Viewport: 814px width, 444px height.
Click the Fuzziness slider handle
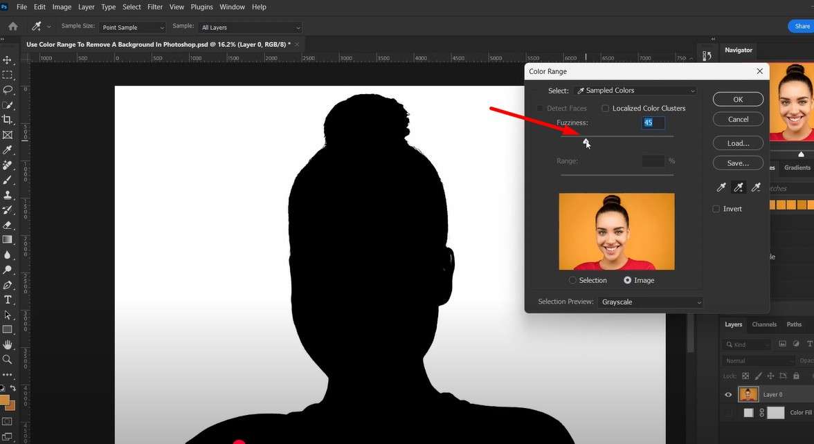pos(586,141)
